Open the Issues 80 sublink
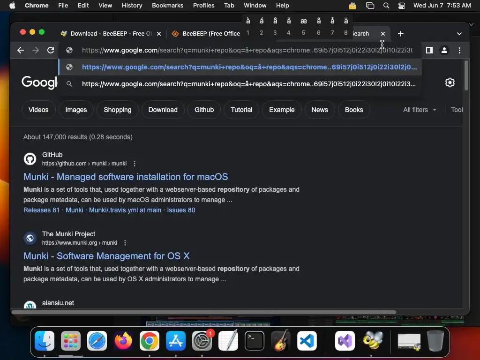 click(181, 210)
